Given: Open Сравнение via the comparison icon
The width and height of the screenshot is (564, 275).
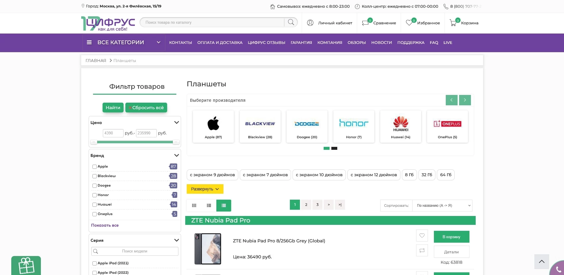Looking at the screenshot, I should point(365,23).
